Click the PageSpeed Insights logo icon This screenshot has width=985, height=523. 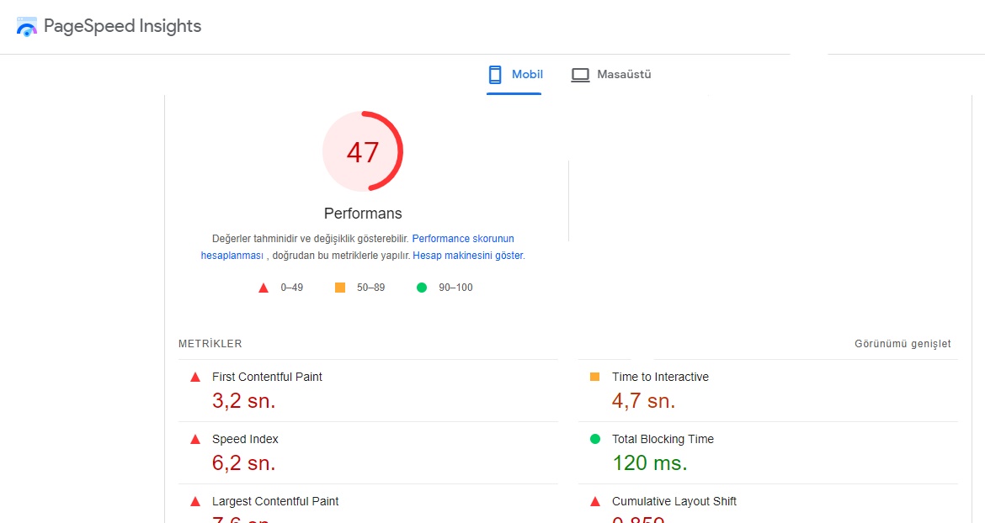26,26
